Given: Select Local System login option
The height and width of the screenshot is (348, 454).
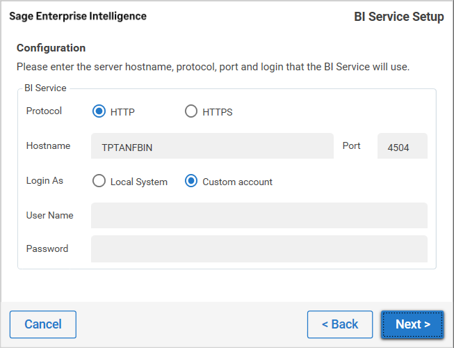Looking at the screenshot, I should coord(99,181).
